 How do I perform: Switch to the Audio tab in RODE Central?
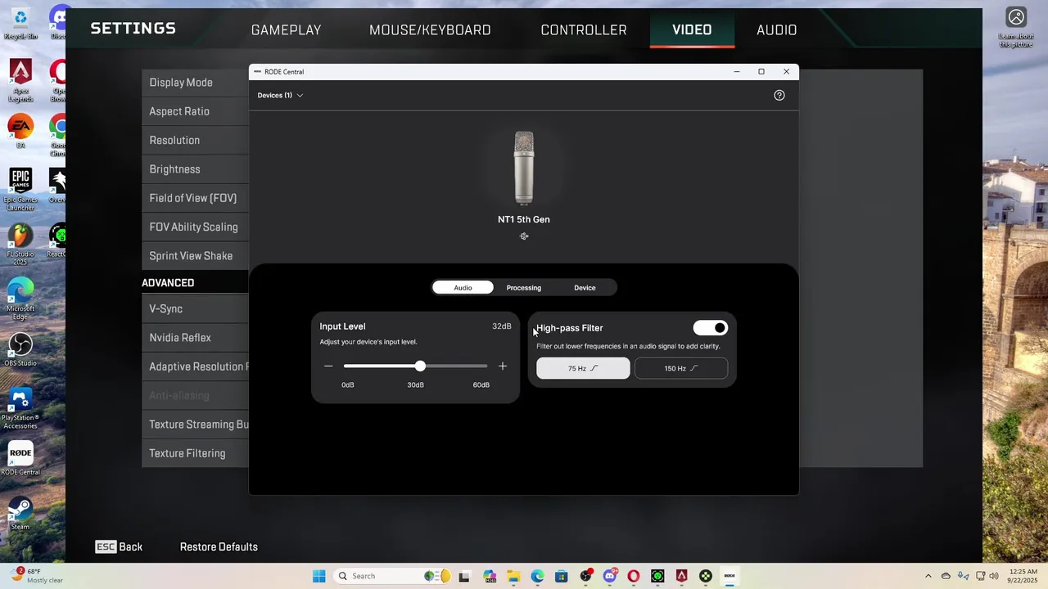tap(463, 287)
